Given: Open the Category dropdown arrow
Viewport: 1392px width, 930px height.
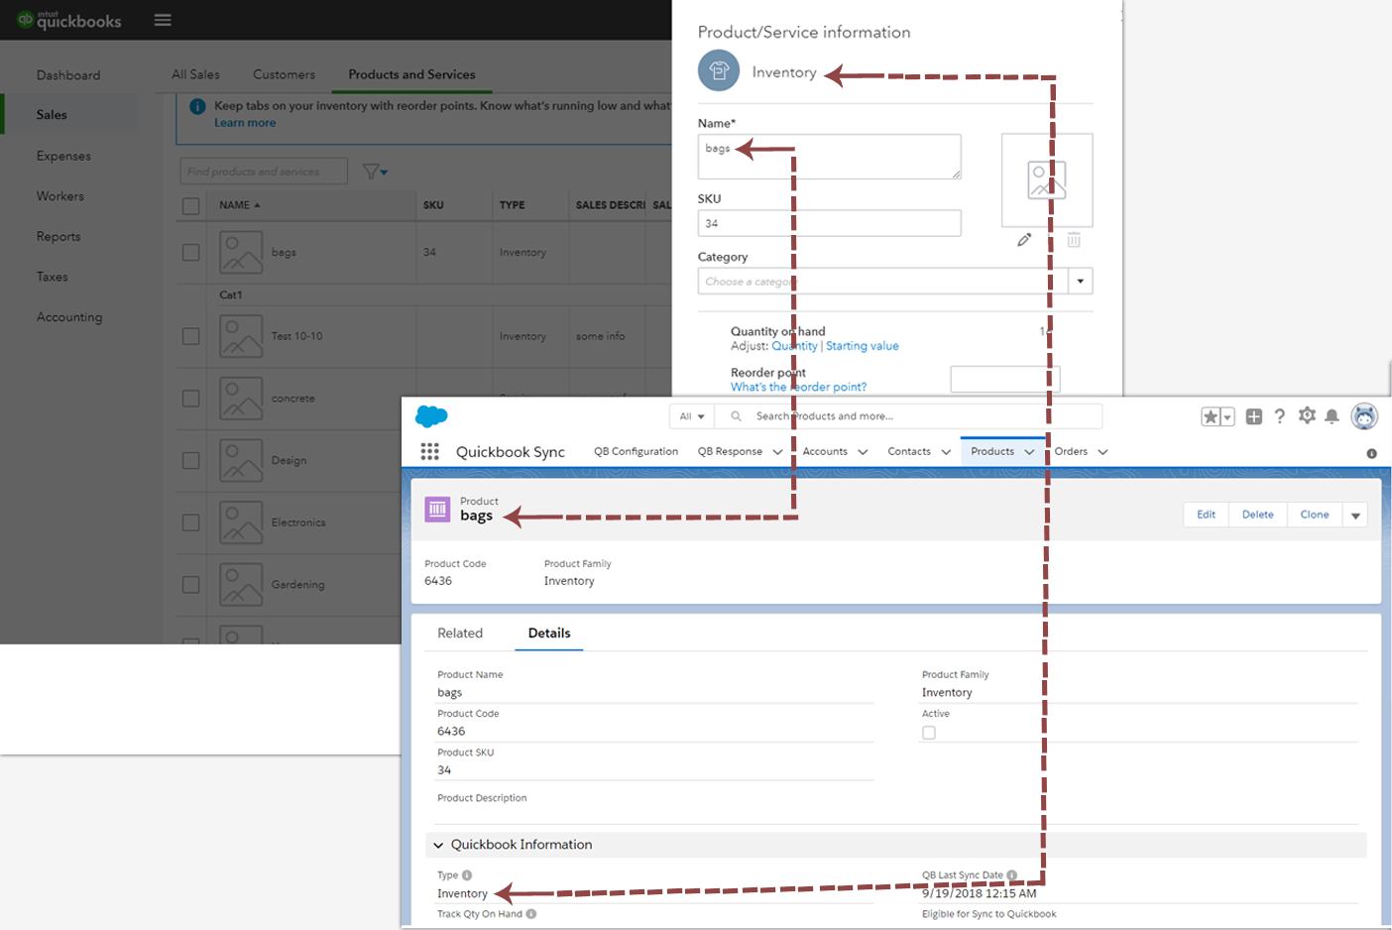Looking at the screenshot, I should click(1081, 282).
